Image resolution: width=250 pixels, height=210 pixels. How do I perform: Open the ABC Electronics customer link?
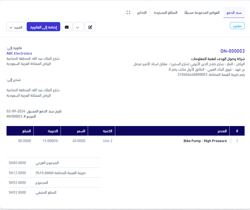pos(19,54)
